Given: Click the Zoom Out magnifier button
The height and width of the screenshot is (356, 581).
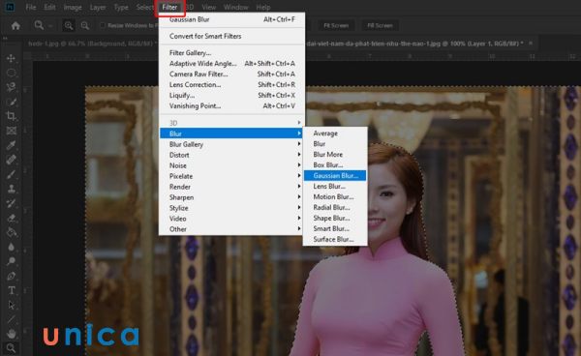Looking at the screenshot, I should pyautogui.click(x=85, y=25).
